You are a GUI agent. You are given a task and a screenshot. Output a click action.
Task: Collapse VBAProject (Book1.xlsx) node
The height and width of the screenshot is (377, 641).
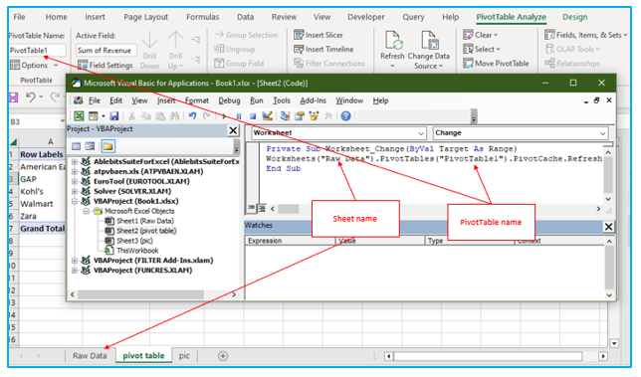[x=75, y=201]
